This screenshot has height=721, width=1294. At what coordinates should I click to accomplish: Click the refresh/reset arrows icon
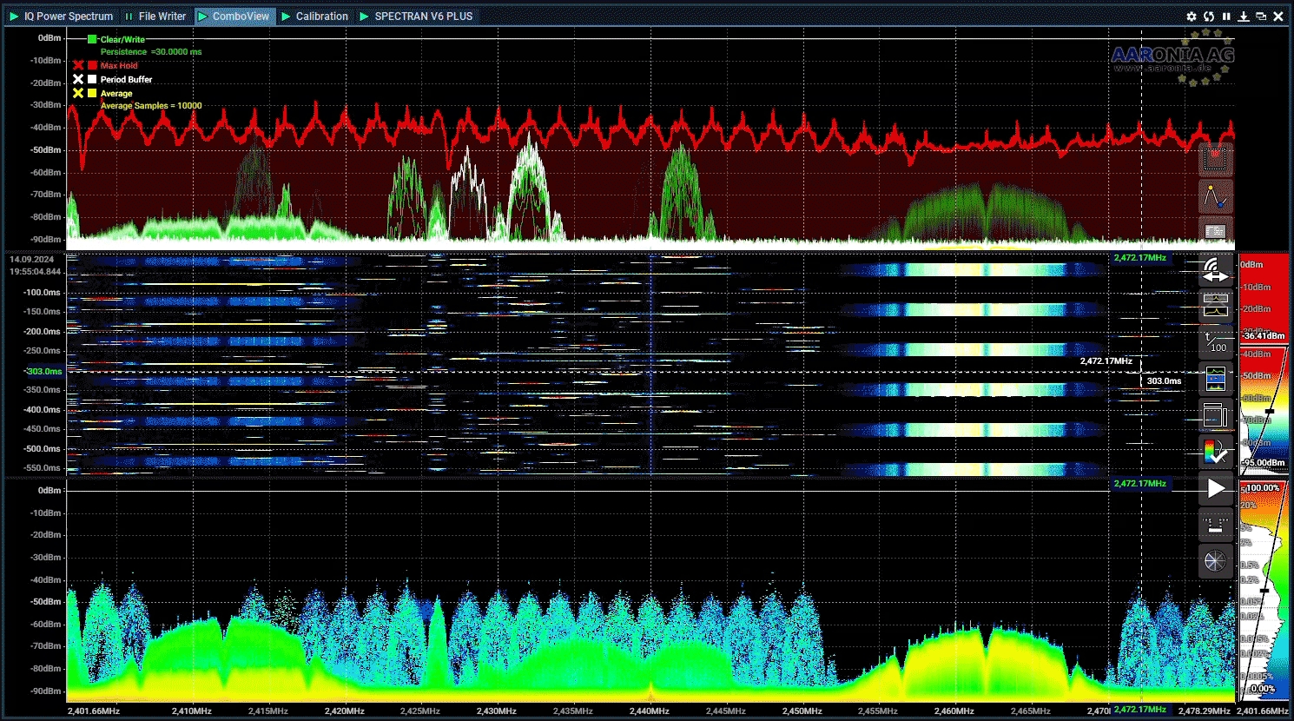click(1208, 17)
